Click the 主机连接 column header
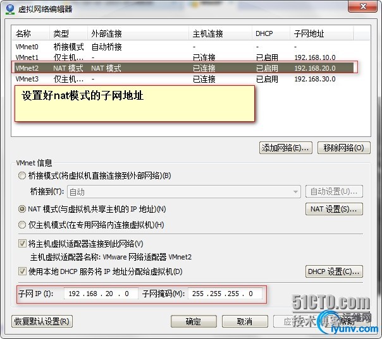The image size is (382, 339). tap(220, 33)
